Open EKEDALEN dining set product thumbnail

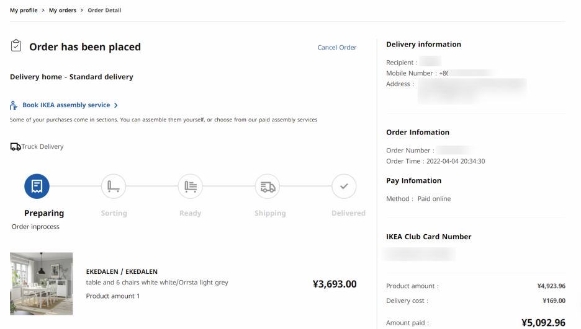tap(41, 284)
